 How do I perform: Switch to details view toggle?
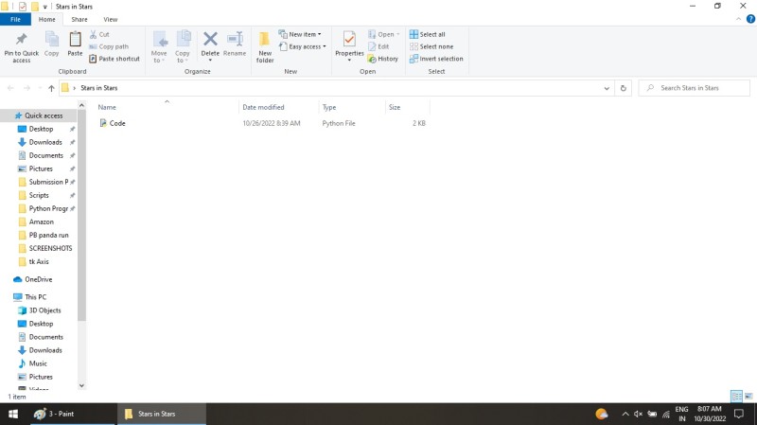(x=736, y=396)
